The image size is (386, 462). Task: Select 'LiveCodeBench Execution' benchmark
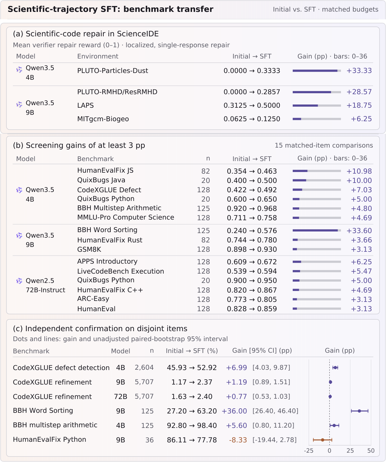click(121, 271)
